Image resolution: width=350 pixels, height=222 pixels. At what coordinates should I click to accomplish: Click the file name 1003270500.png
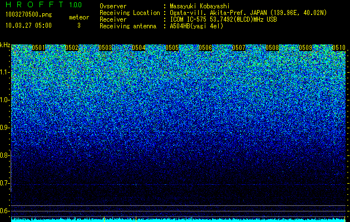pos(29,15)
